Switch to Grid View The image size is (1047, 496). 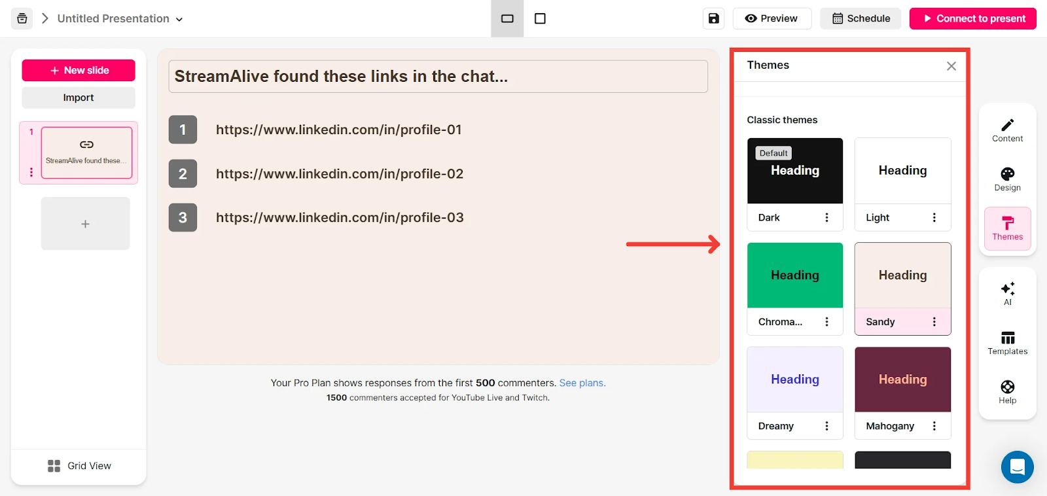point(79,466)
